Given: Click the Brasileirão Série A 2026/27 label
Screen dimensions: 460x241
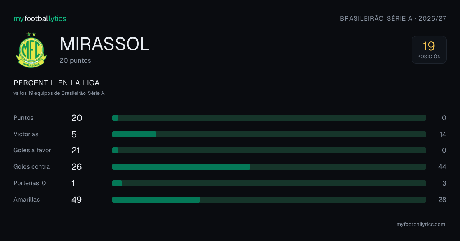Looking at the screenshot, I should pos(393,18).
